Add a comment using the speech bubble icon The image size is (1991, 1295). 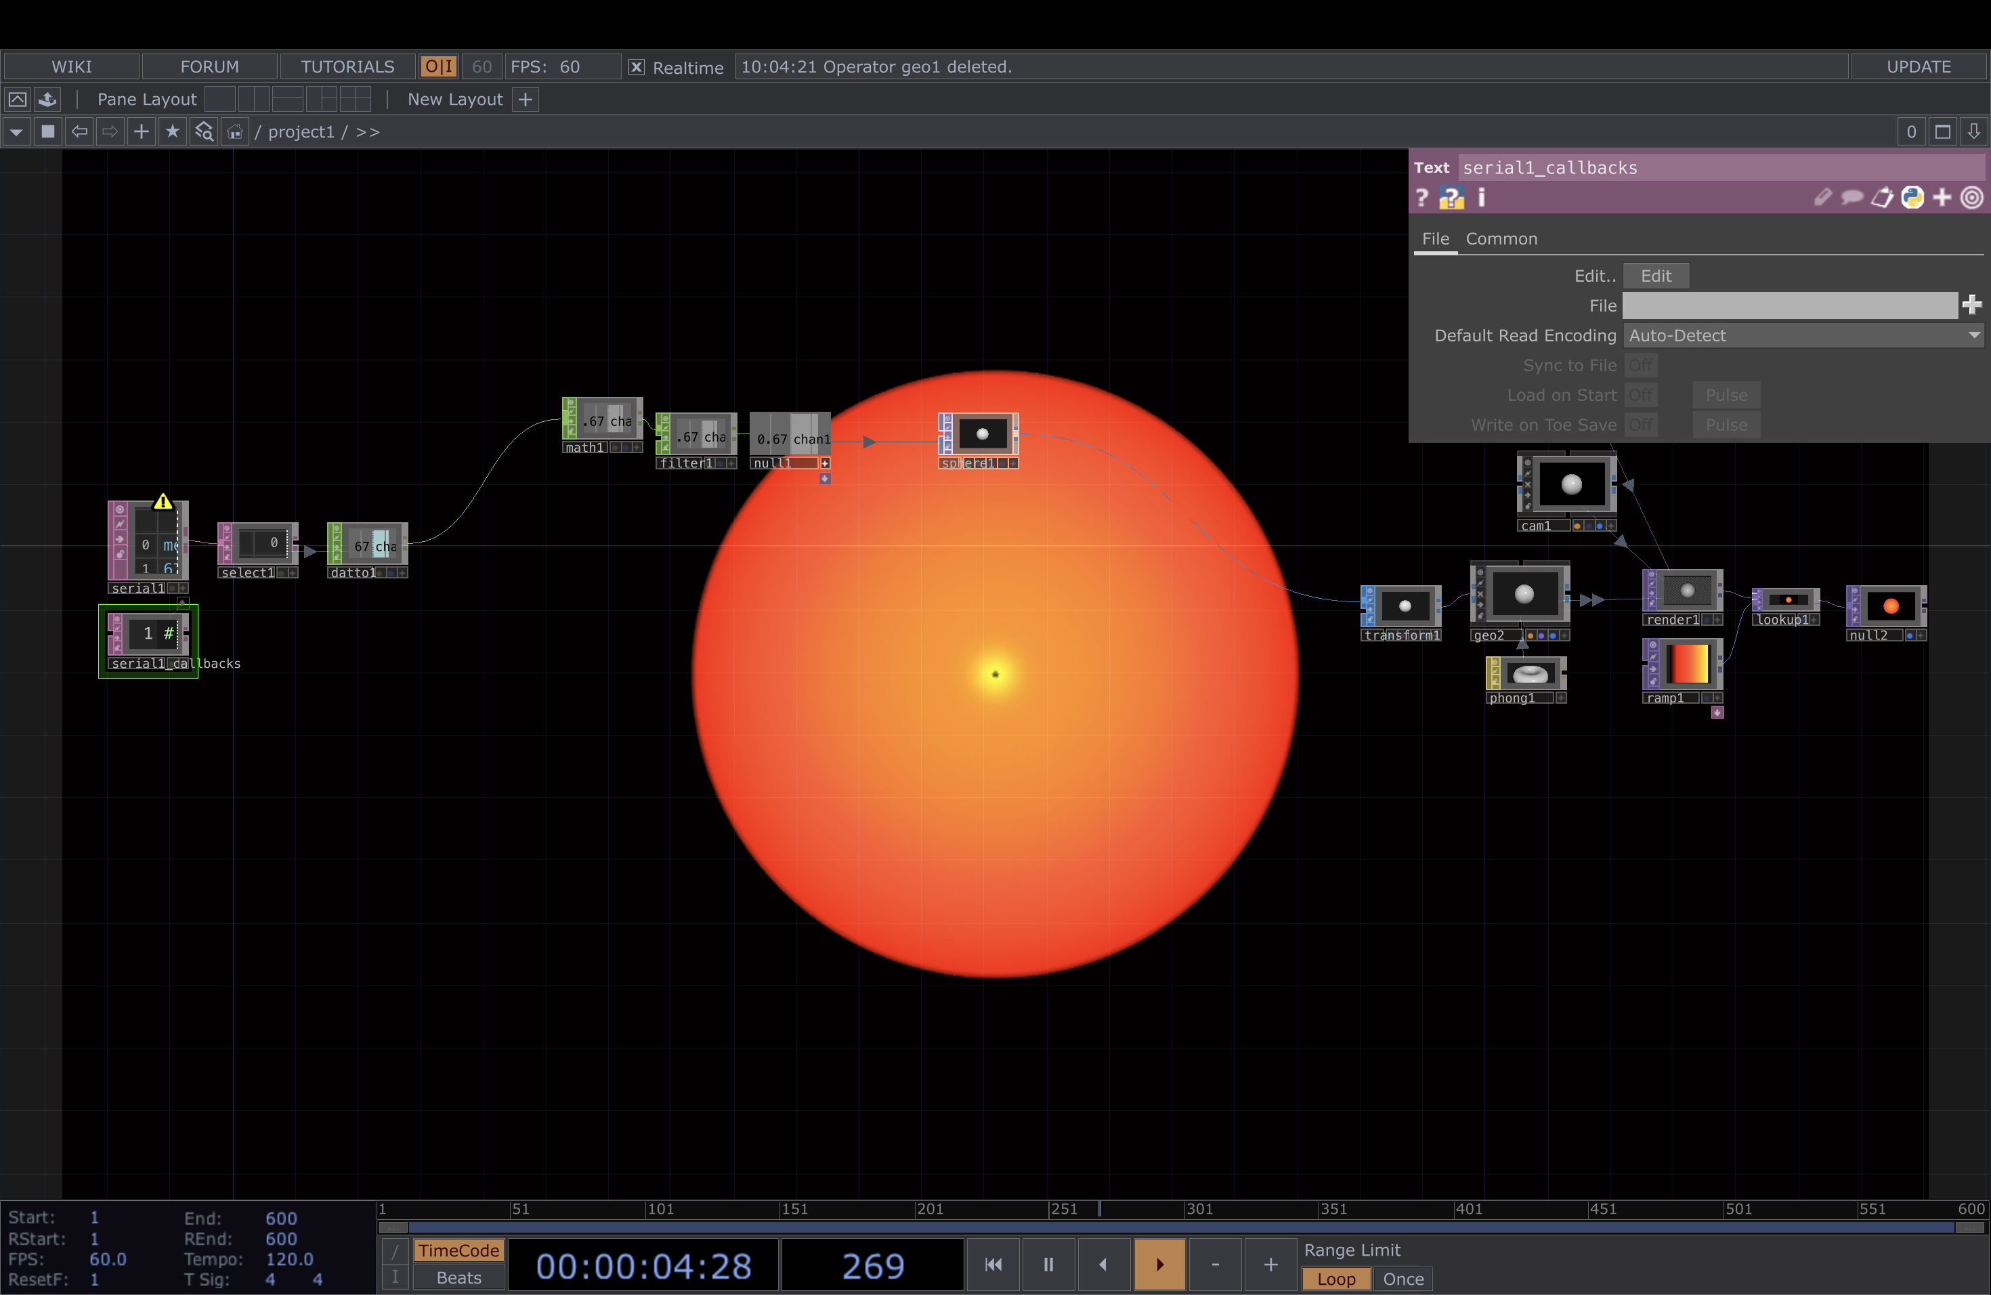tap(1851, 198)
